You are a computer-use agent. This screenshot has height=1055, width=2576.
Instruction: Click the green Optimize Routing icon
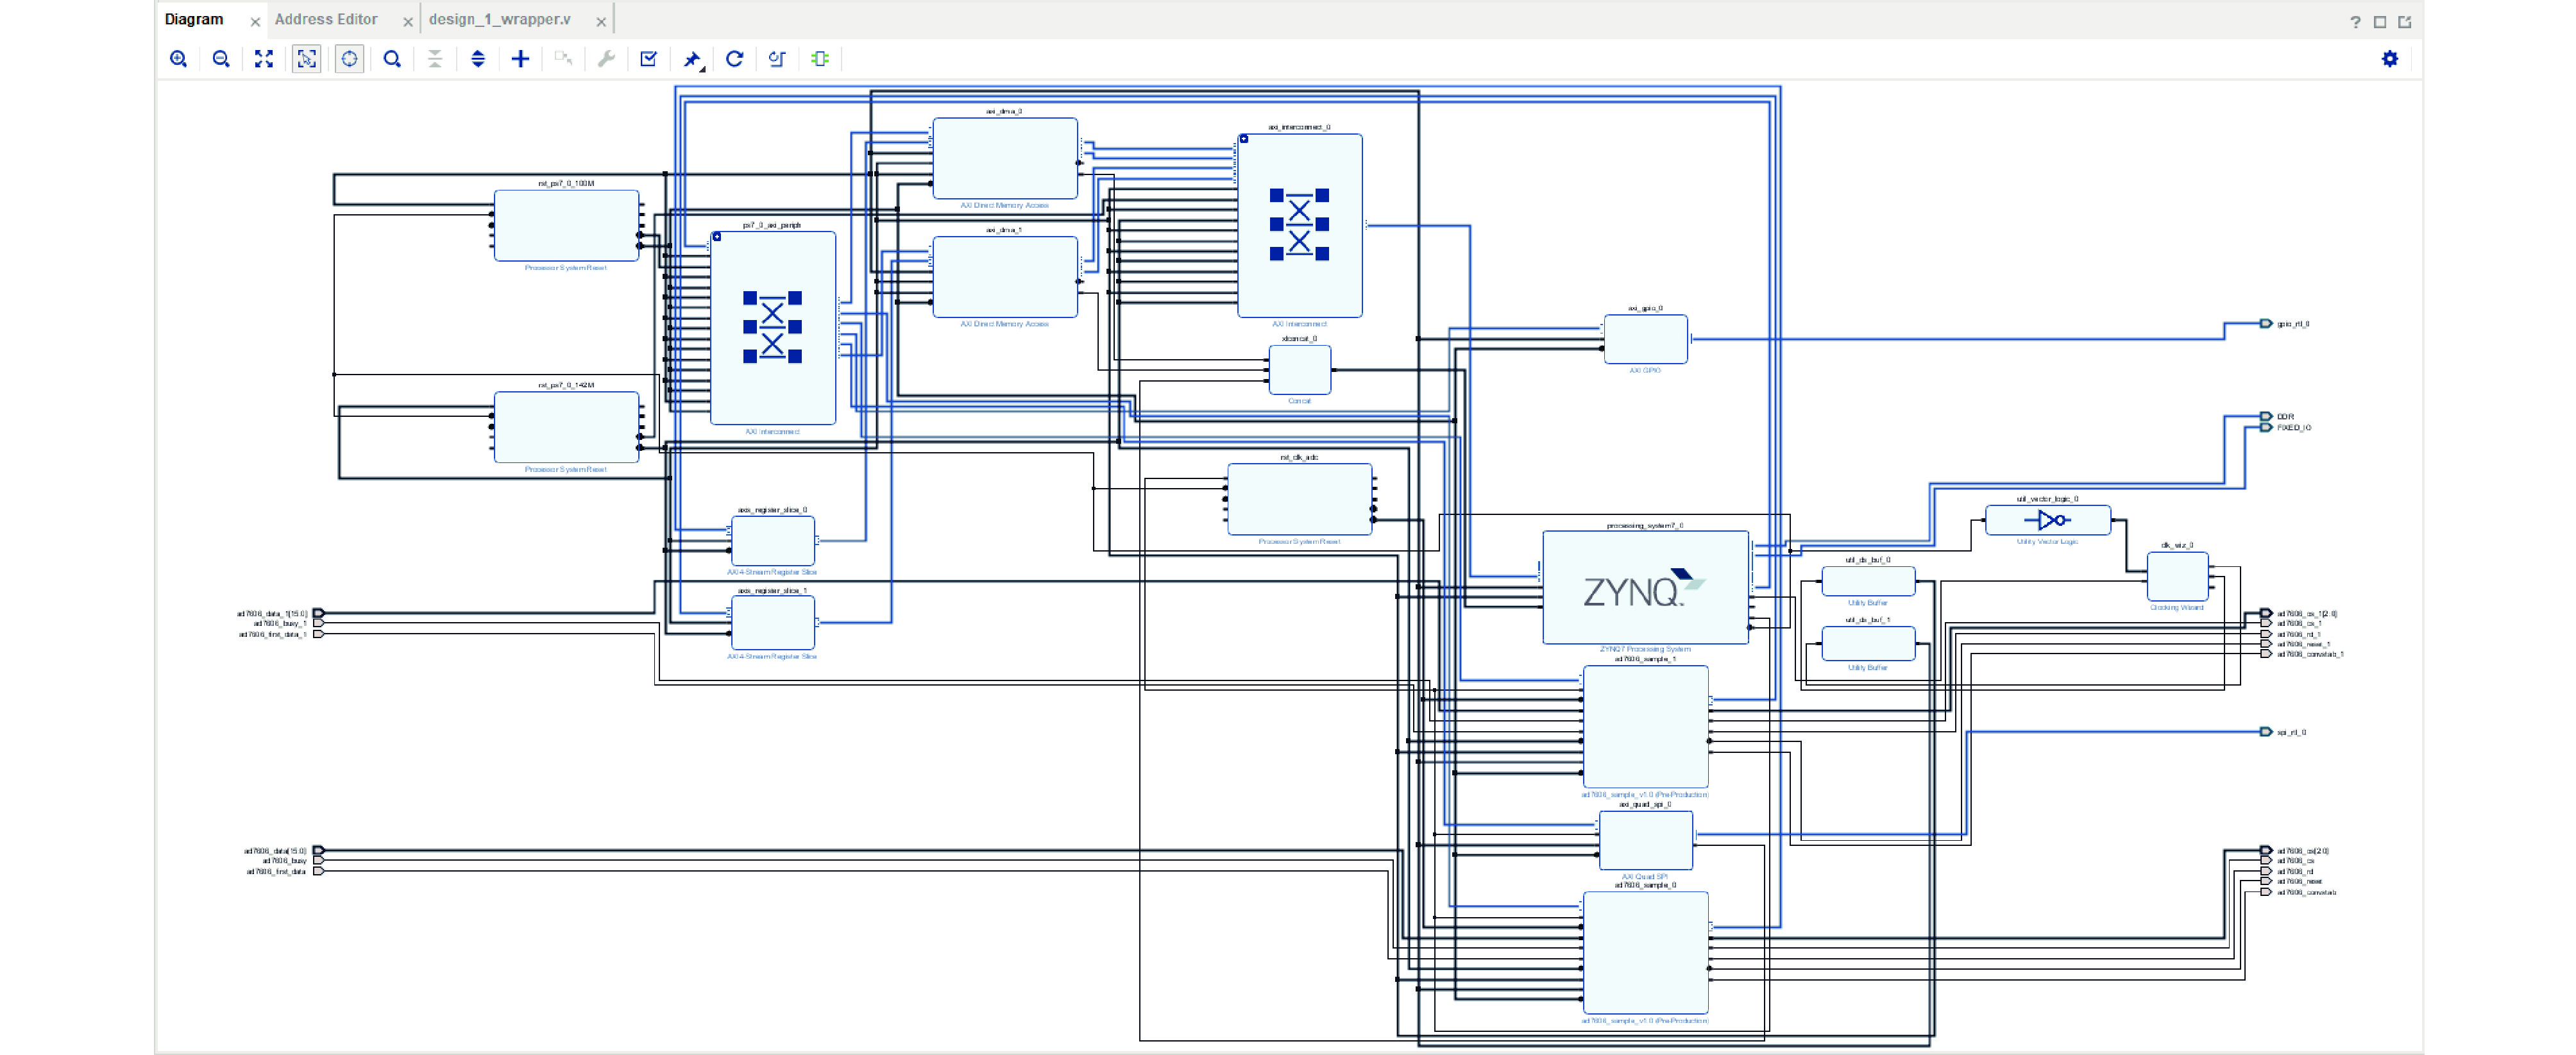tap(820, 59)
